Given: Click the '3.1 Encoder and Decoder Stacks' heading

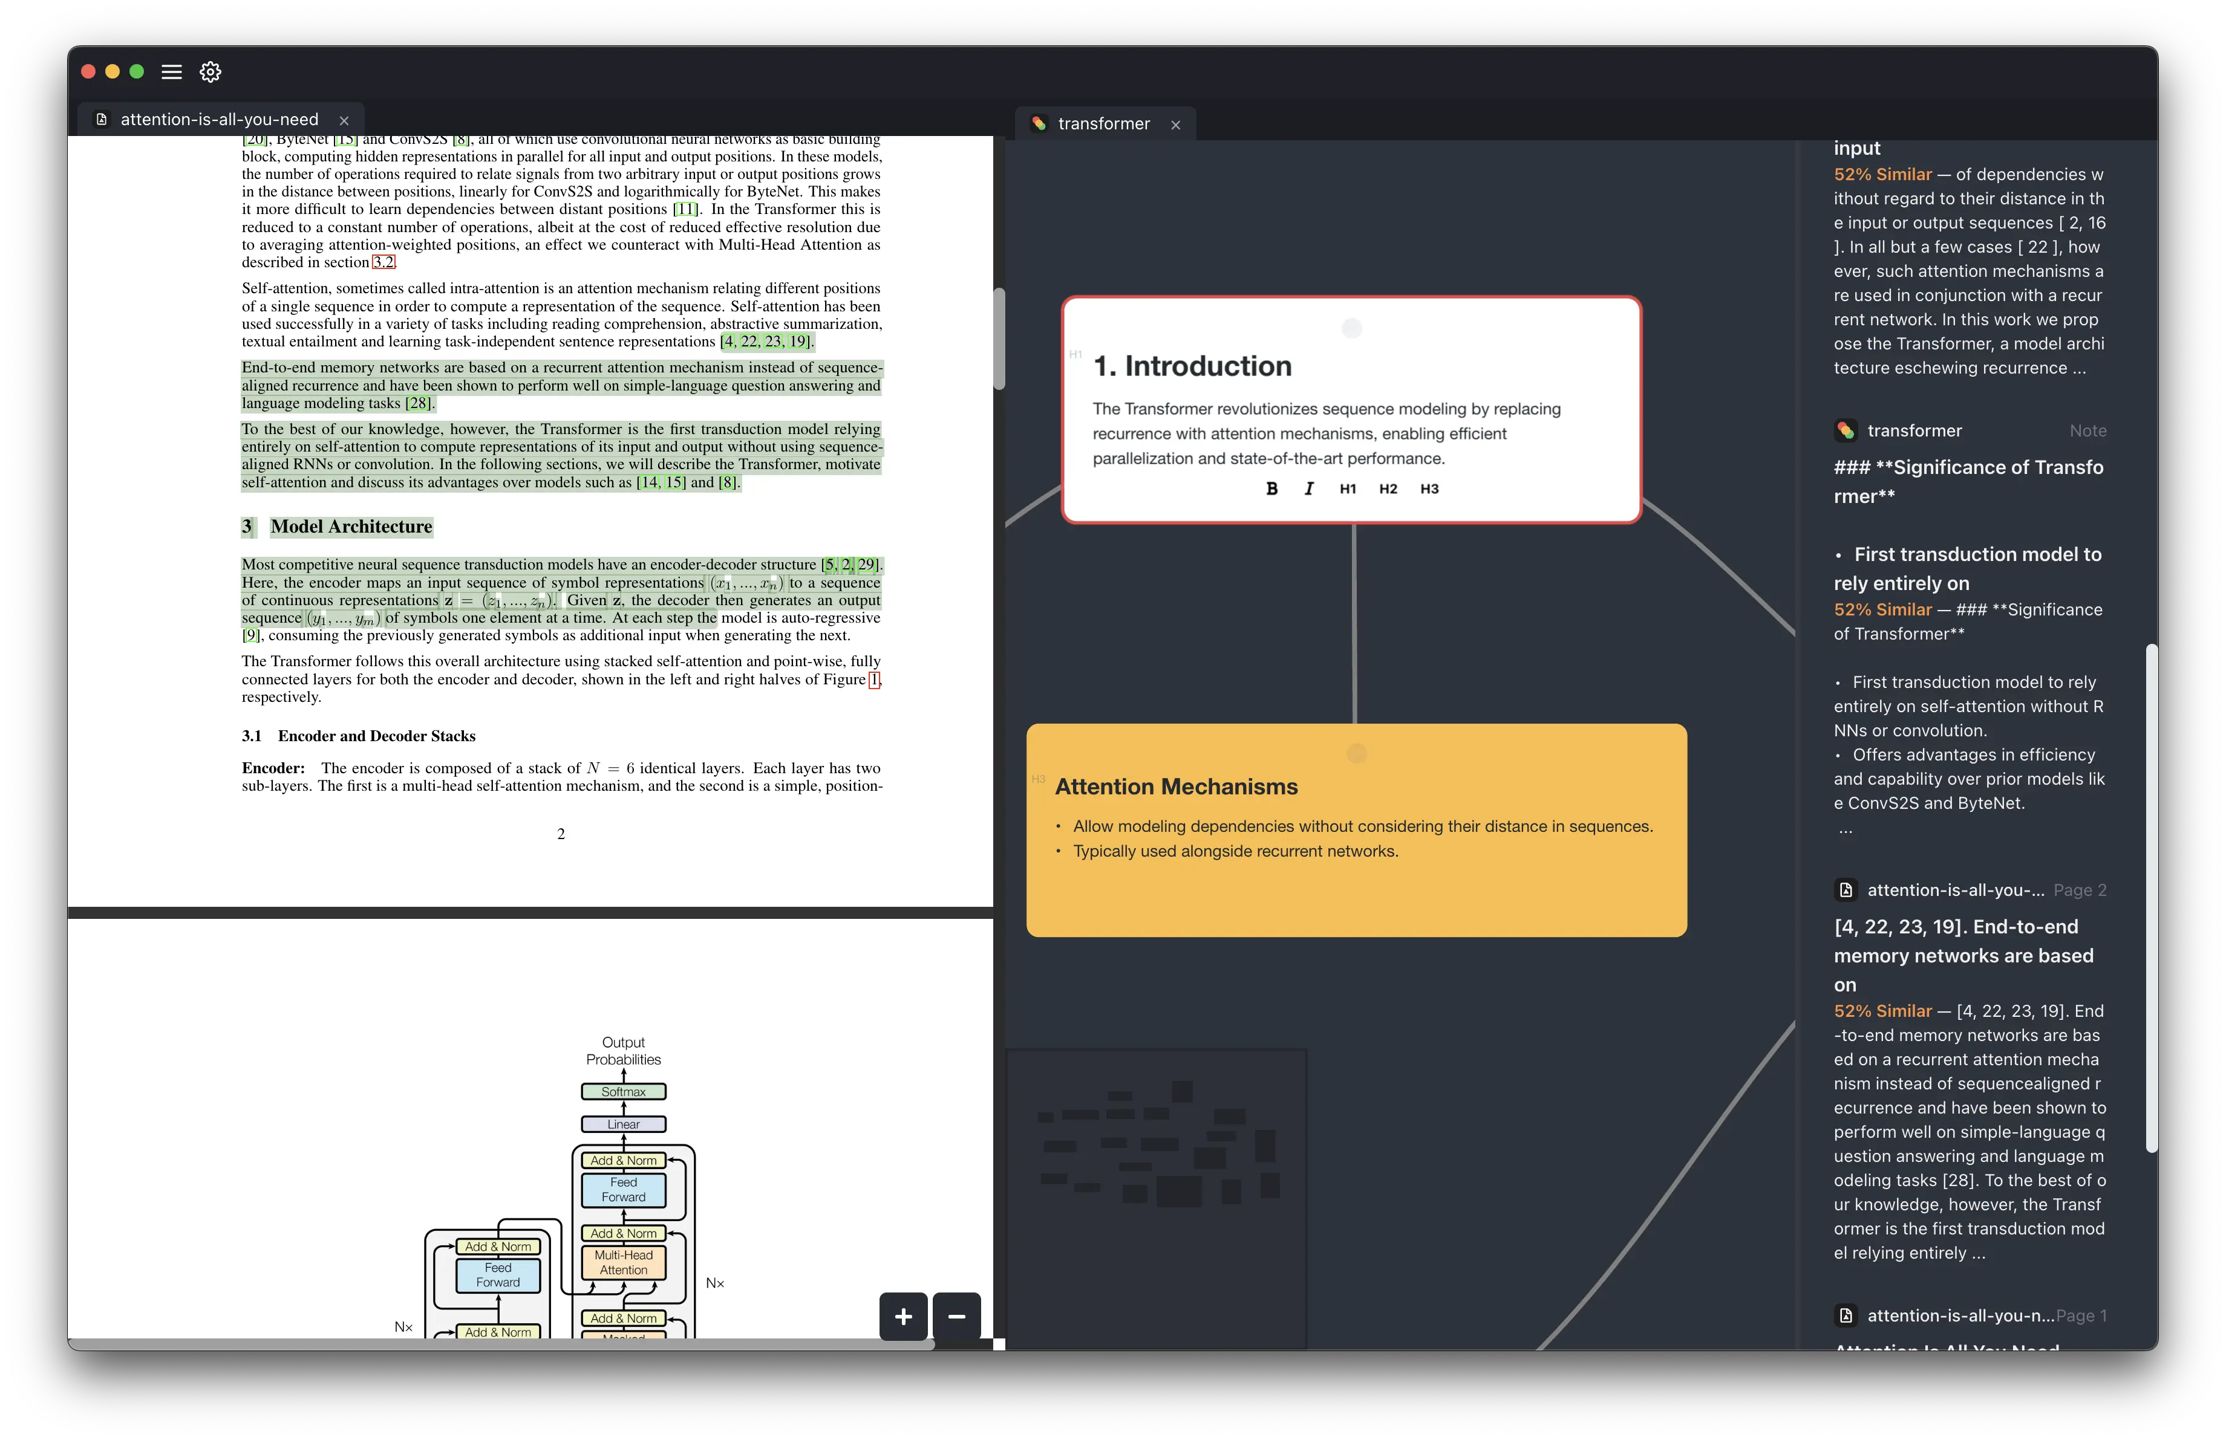Looking at the screenshot, I should tap(358, 736).
